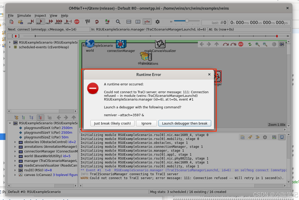Viewport: 299px width, 200px height.
Task: Click the STEP simulation button
Action: tap(30, 22)
